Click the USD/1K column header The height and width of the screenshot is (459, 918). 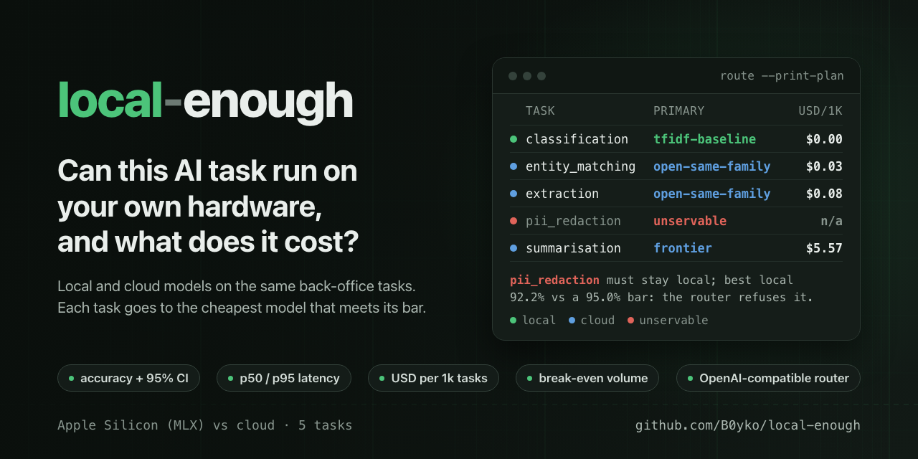pos(820,111)
